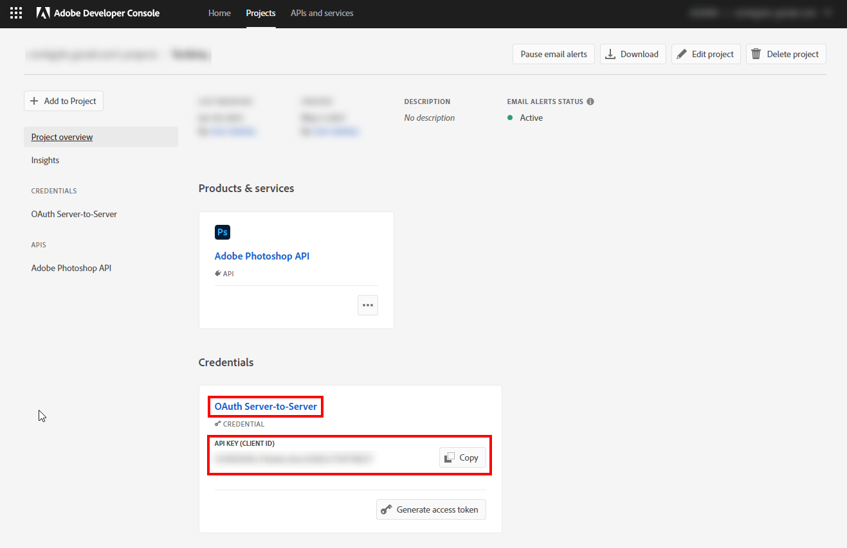Select Adobe Photoshop API in sidebar
The image size is (847, 548).
[71, 268]
